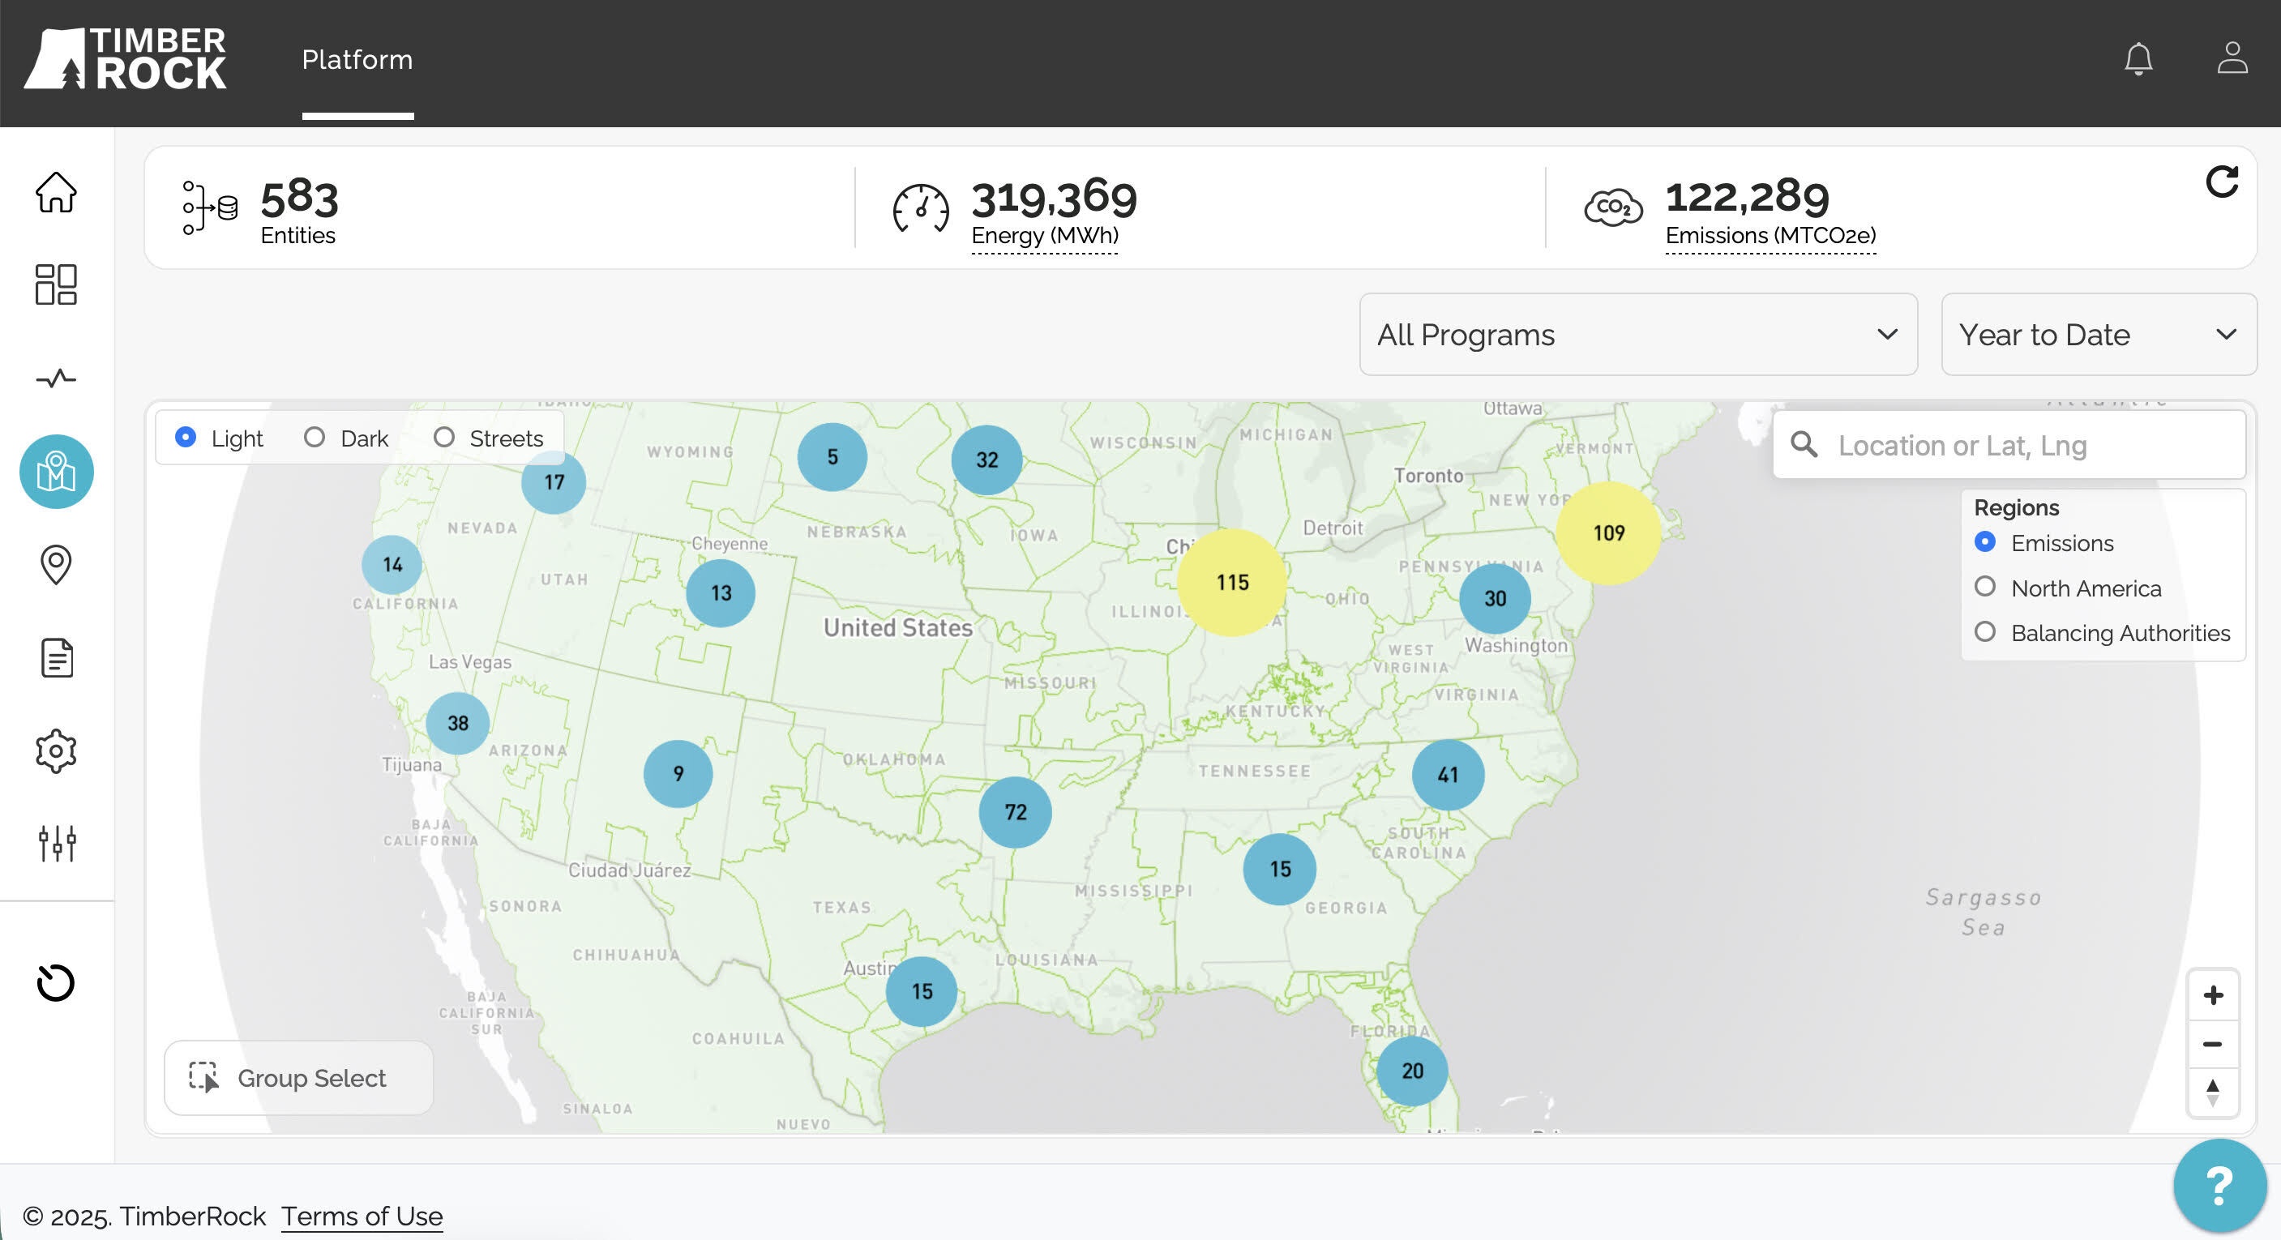The width and height of the screenshot is (2281, 1240).
Task: Click the refresh icon in the stats card
Action: [x=2222, y=182]
